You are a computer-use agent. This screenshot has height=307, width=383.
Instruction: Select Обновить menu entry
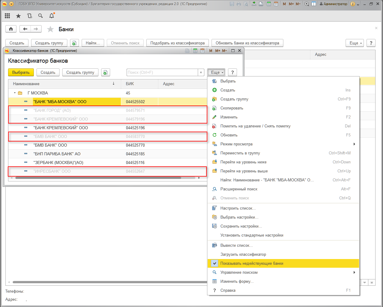283,135
